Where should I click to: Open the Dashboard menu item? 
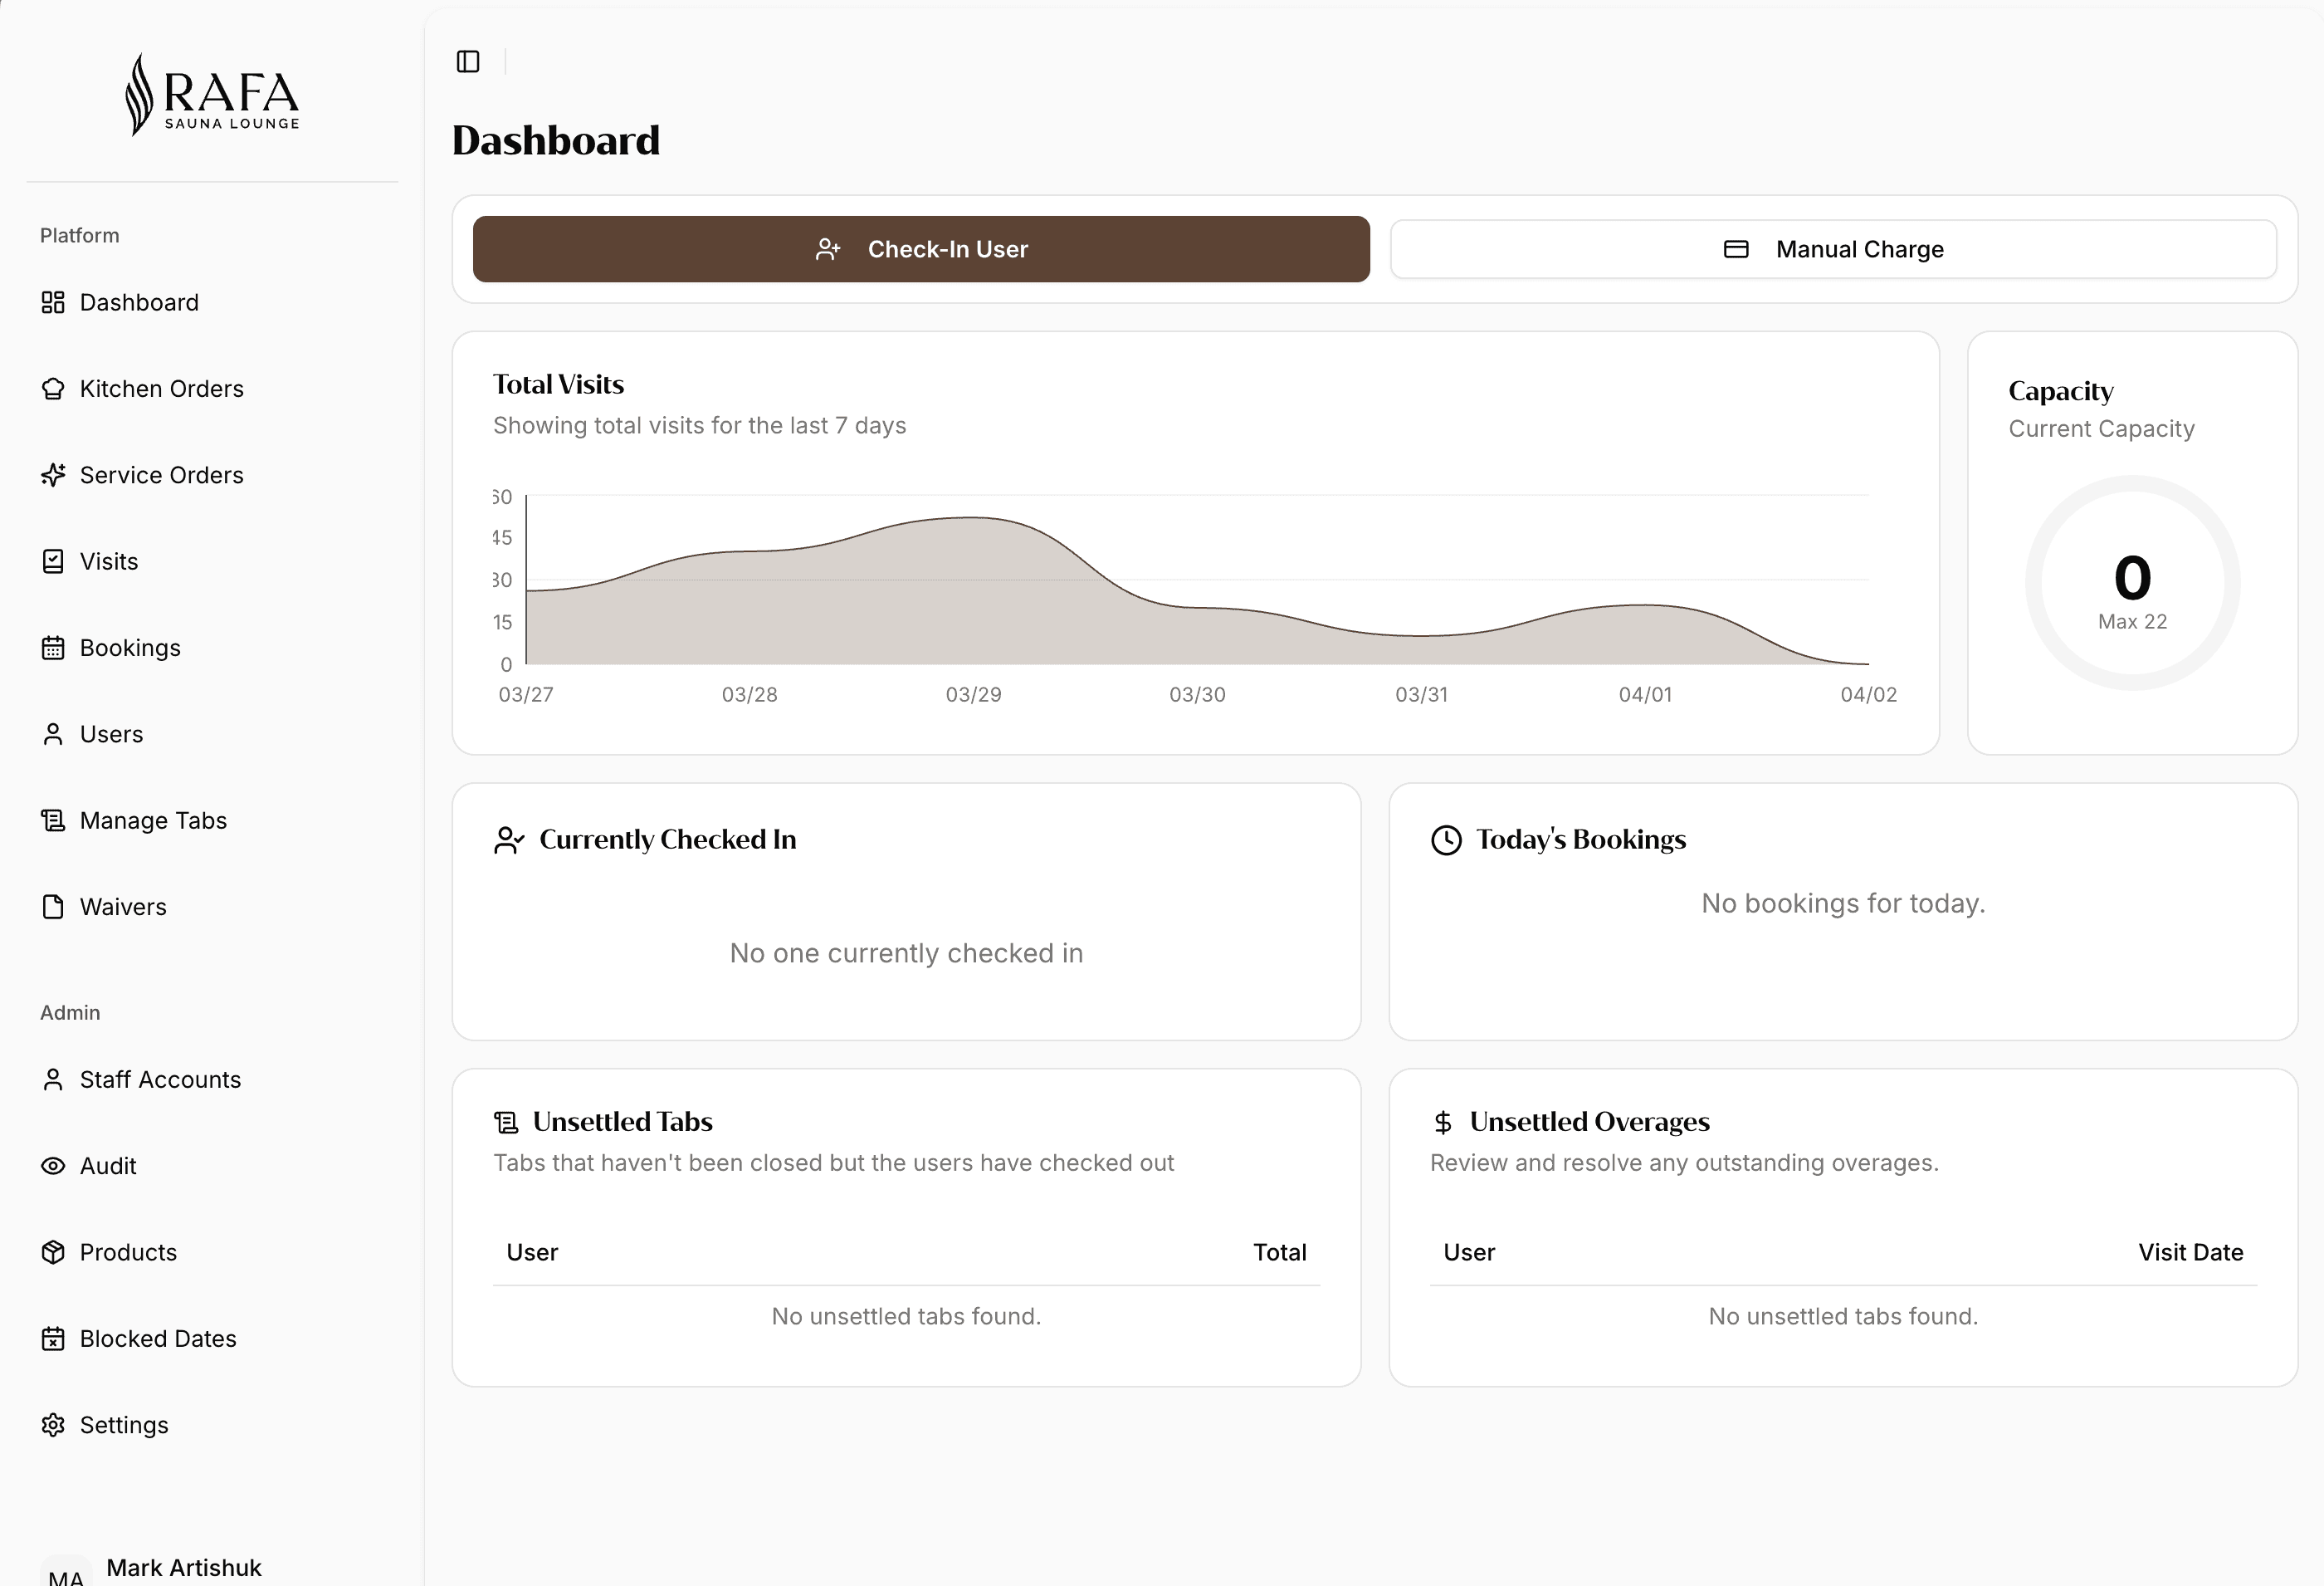click(x=139, y=301)
